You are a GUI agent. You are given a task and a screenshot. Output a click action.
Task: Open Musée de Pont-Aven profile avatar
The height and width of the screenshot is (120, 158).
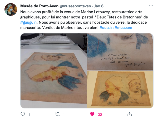pyautogui.click(x=11, y=9)
